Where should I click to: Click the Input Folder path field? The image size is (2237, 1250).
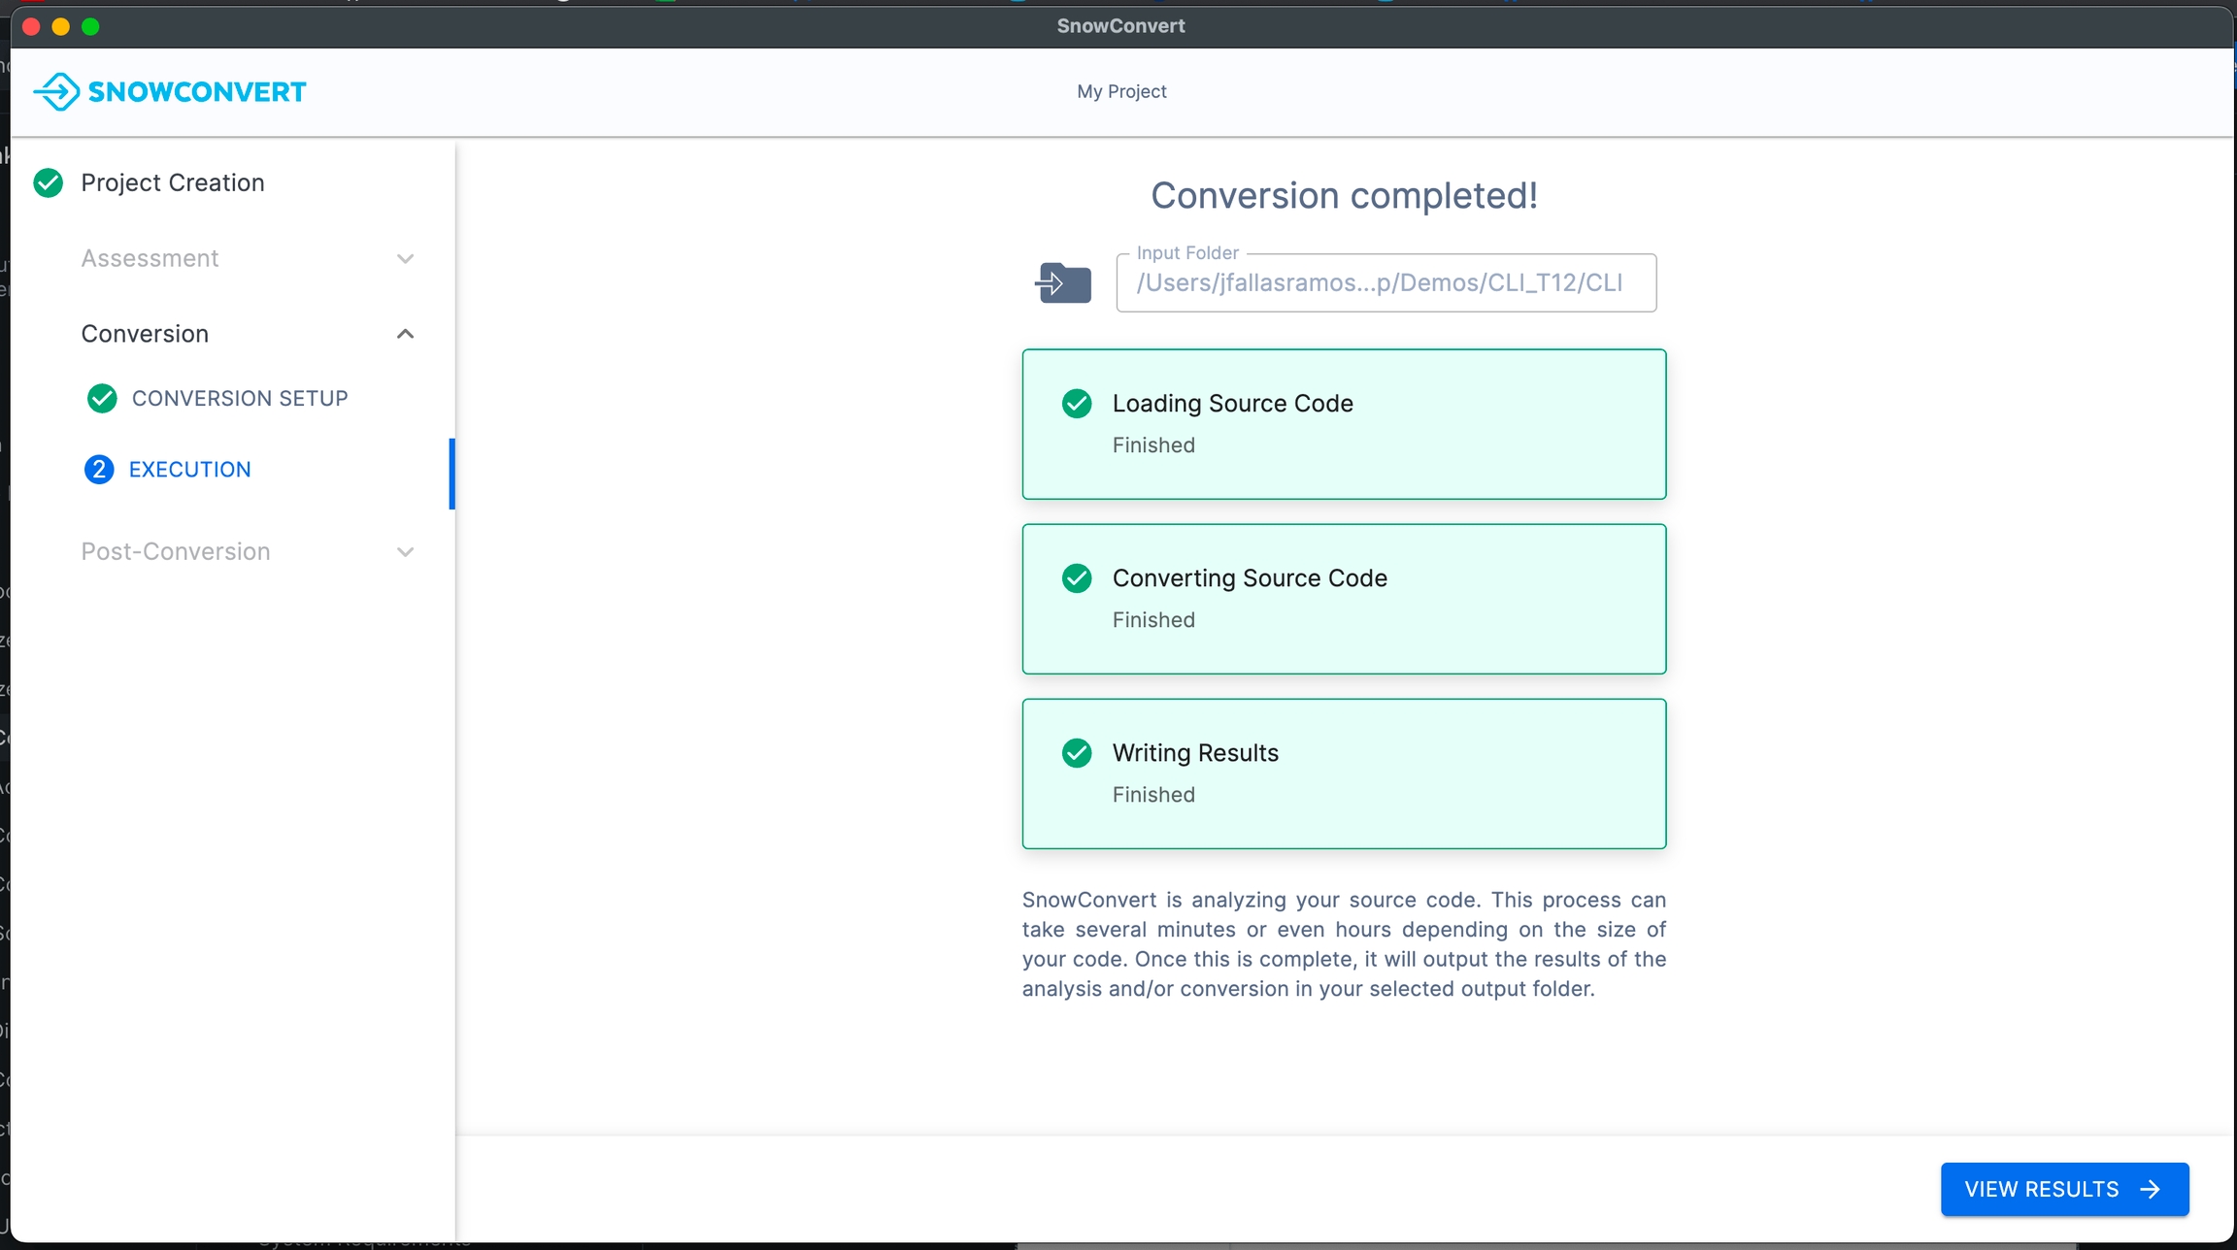(1386, 283)
